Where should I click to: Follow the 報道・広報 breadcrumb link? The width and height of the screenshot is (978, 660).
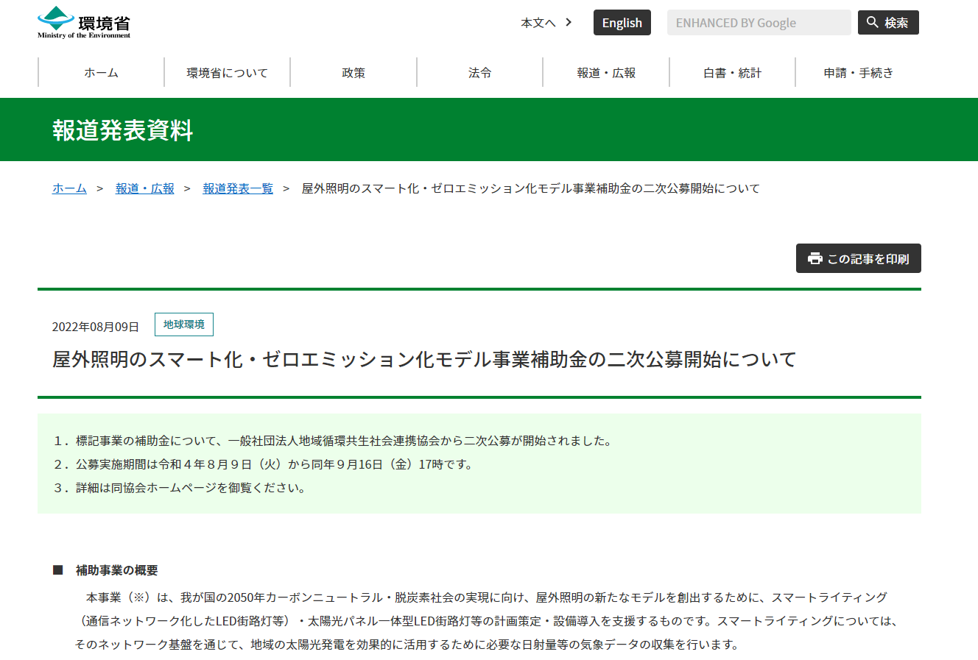(145, 188)
